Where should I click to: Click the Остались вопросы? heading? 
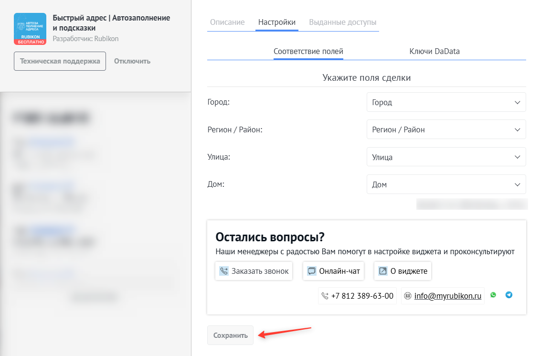270,237
